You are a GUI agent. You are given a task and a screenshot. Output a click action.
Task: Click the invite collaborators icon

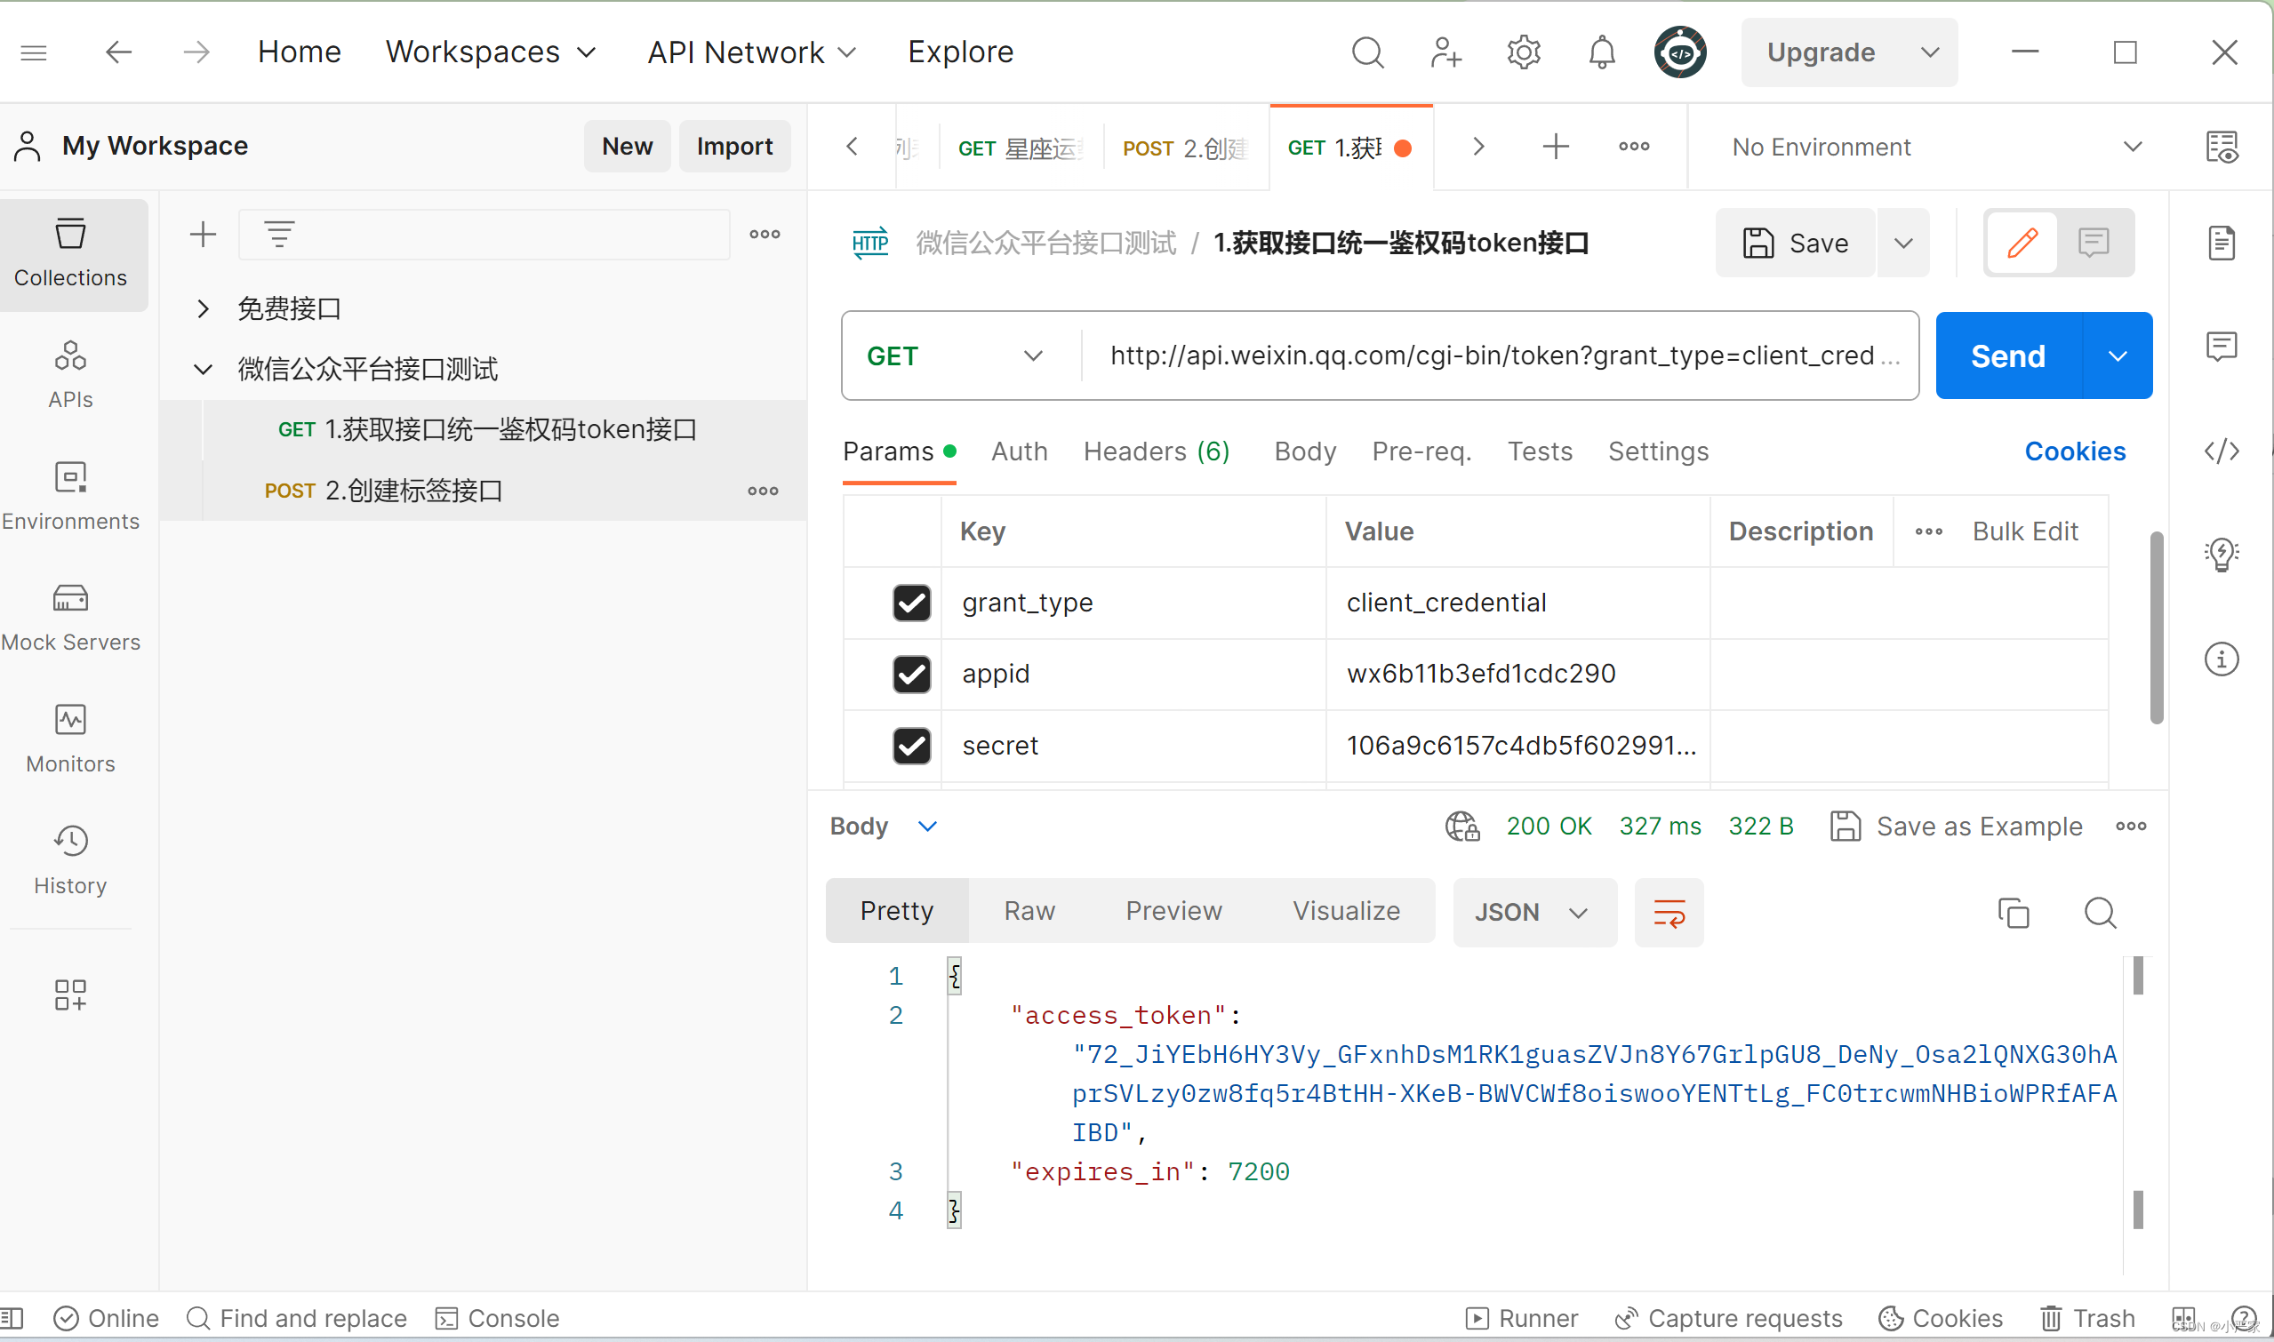[x=1445, y=52]
